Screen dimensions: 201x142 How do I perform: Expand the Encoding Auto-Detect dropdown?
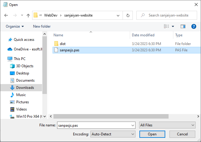(x=113, y=134)
